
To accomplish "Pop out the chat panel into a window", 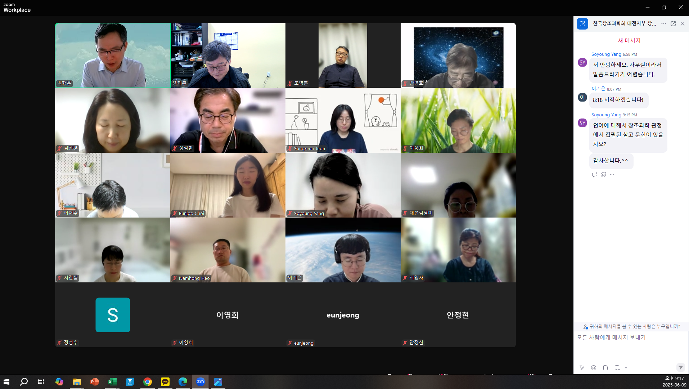I will (x=673, y=24).
